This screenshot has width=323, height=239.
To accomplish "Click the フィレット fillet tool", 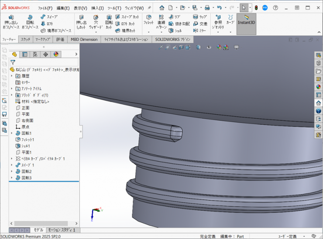I will click(x=148, y=20).
